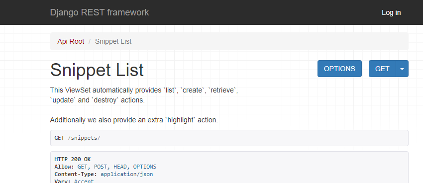The height and width of the screenshot is (183, 423).
Task: Click the extra `highlight` action sentence
Action: pos(134,120)
